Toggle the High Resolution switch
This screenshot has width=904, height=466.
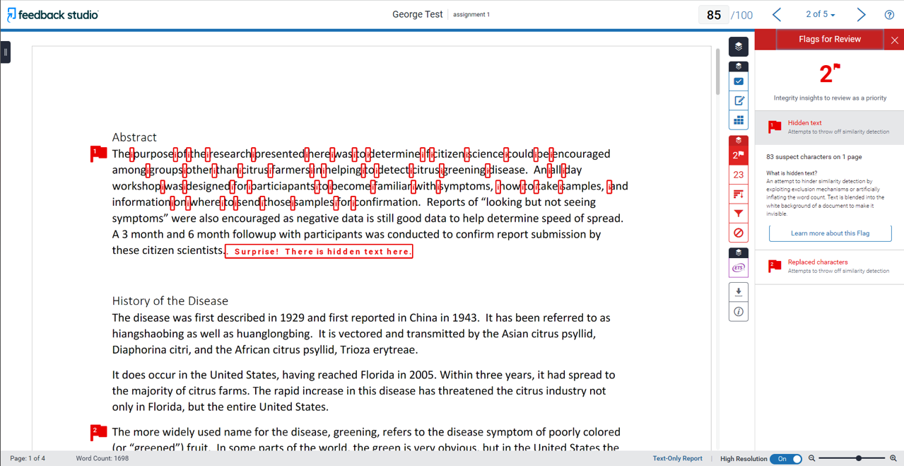pyautogui.click(x=786, y=459)
